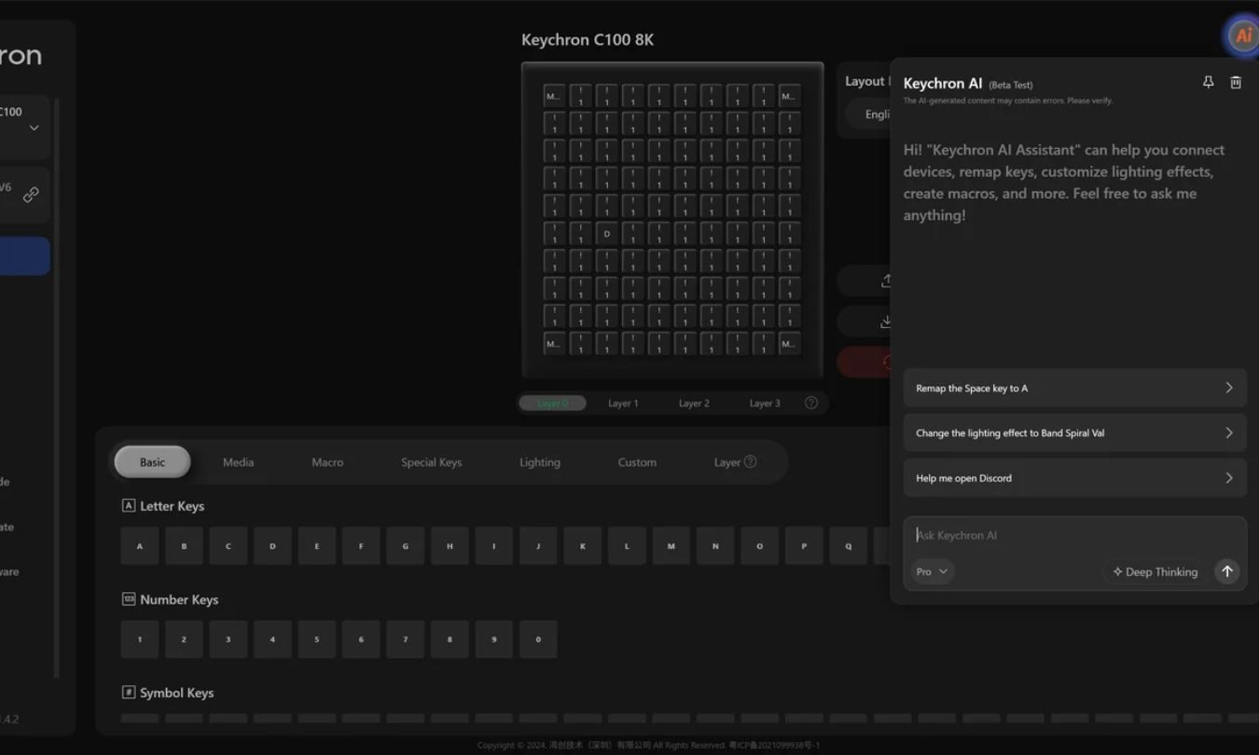
Task: Pick number key 0
Action: pyautogui.click(x=538, y=639)
